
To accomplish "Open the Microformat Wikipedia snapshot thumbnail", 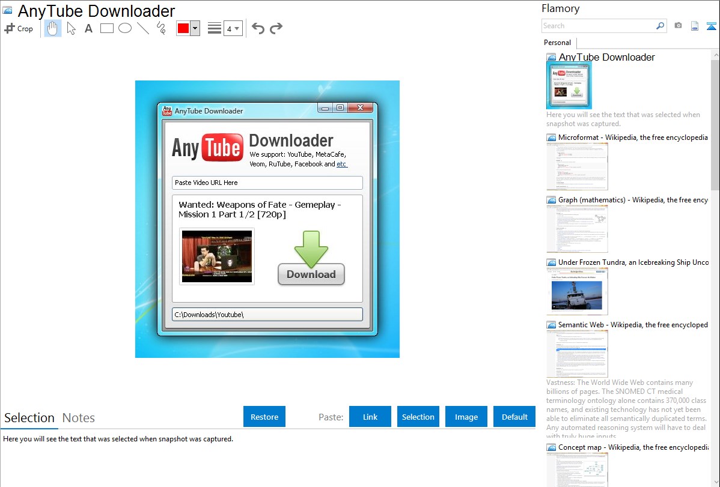I will coord(577,166).
